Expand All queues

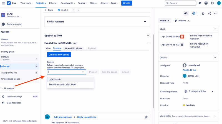[x=7, y=88]
